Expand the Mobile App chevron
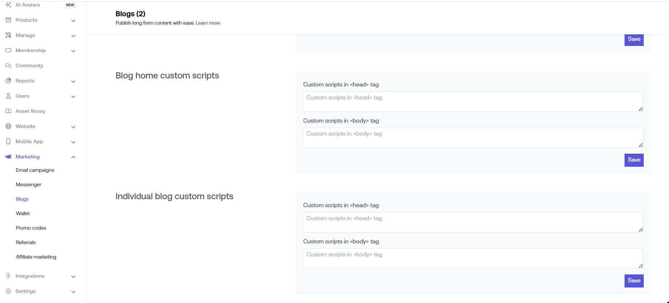Image resolution: width=669 pixels, height=303 pixels. 73,142
